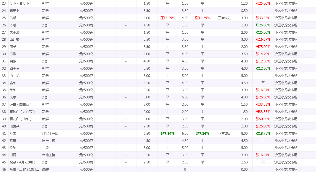This screenshot has height=172, width=316.
Task: Click 涨16.67% in the 柑橘 row
Action: click(x=263, y=155)
